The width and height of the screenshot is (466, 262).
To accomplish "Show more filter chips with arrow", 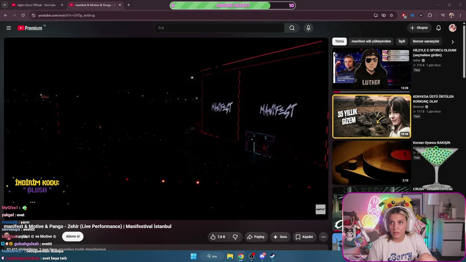I will click(x=453, y=42).
